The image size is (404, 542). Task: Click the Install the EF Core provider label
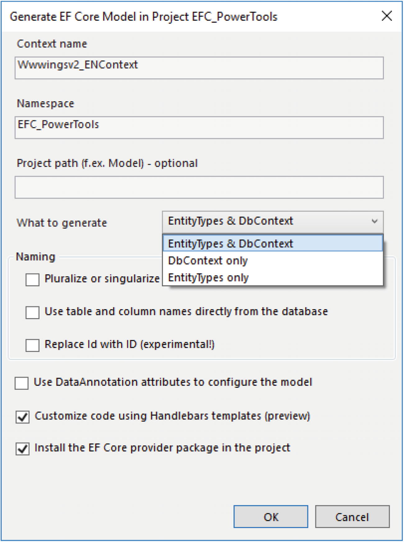coord(162,448)
